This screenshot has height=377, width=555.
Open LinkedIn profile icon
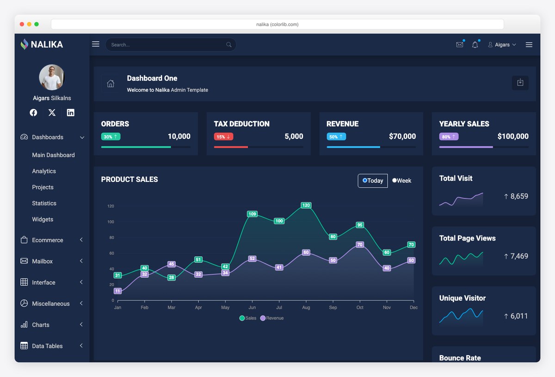click(x=70, y=112)
